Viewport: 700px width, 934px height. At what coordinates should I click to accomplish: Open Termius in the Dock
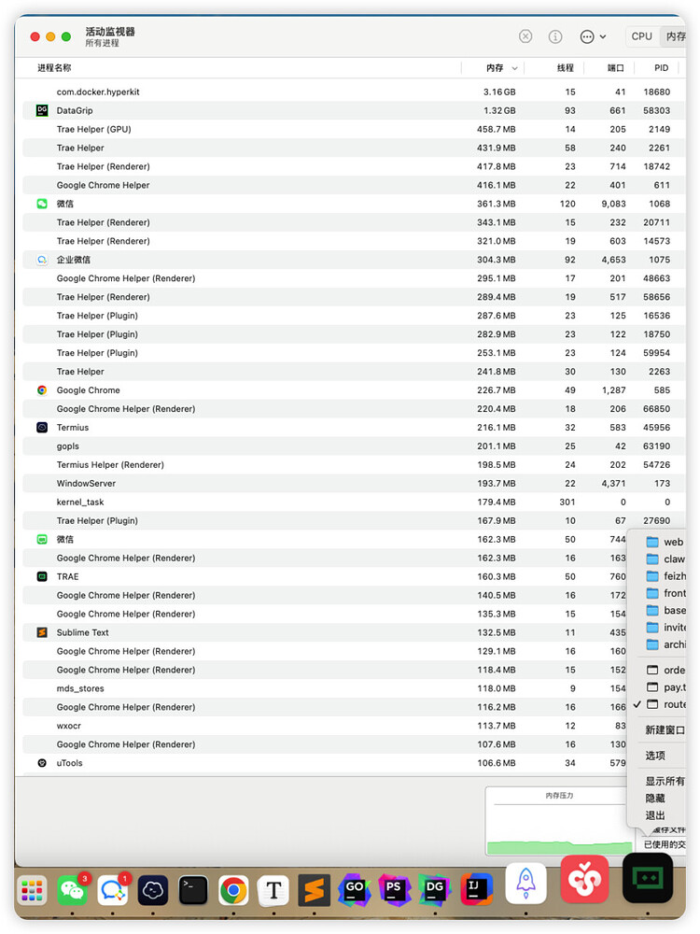153,890
